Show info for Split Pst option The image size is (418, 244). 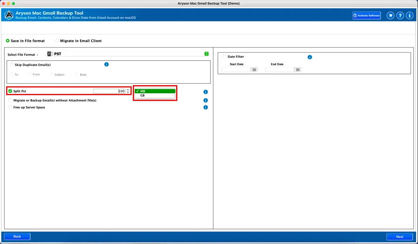205,92
